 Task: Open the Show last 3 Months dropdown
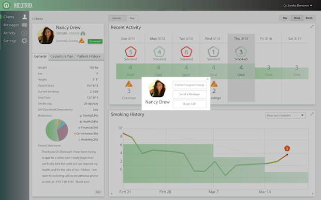click(x=285, y=115)
